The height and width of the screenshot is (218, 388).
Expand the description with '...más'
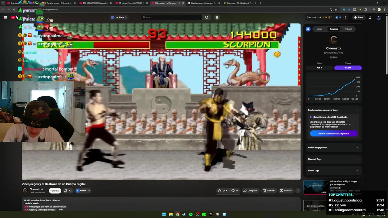point(60,210)
